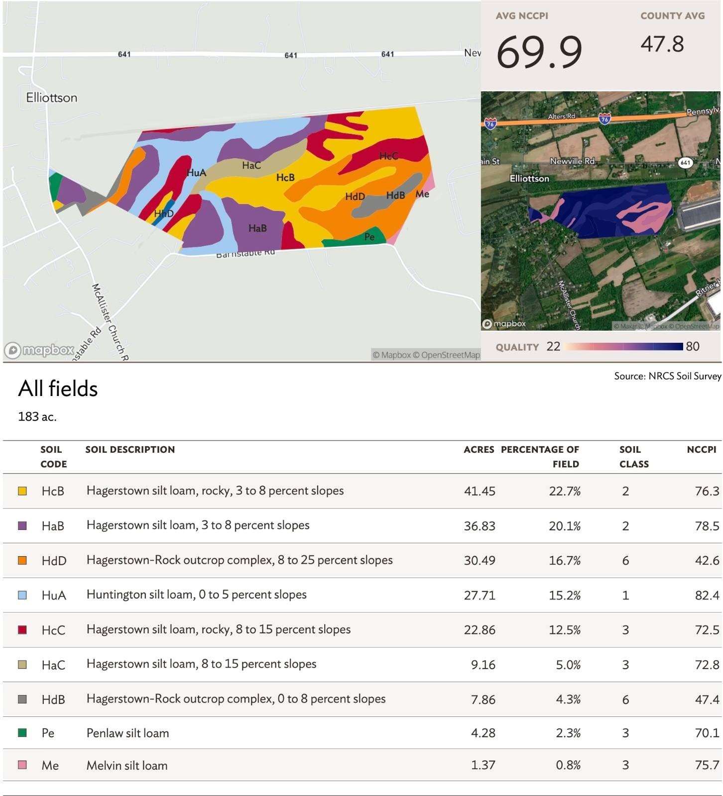
Task: Click the SOIL CLASS column header
Action: 634,457
